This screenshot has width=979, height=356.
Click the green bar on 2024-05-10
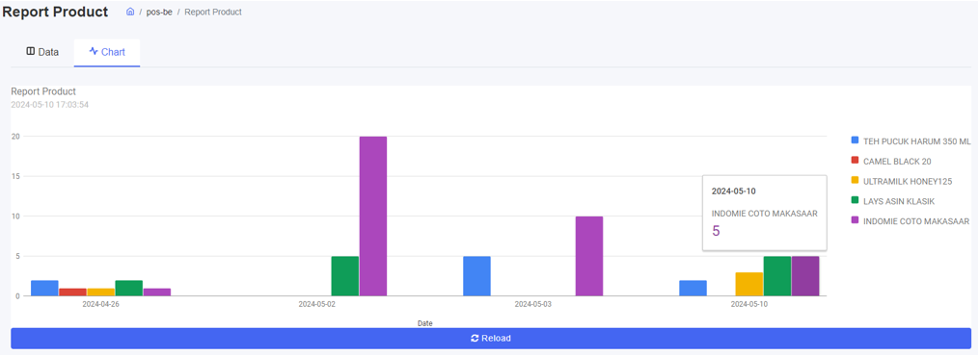tap(777, 276)
